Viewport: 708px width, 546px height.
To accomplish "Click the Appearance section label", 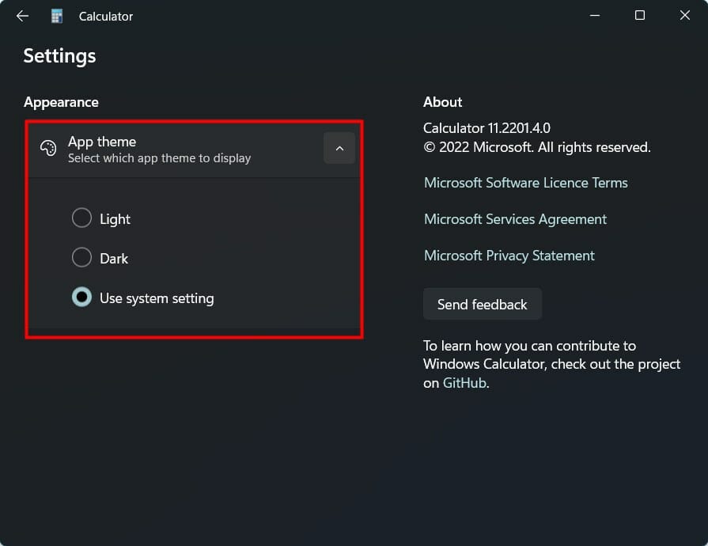I will tap(61, 102).
